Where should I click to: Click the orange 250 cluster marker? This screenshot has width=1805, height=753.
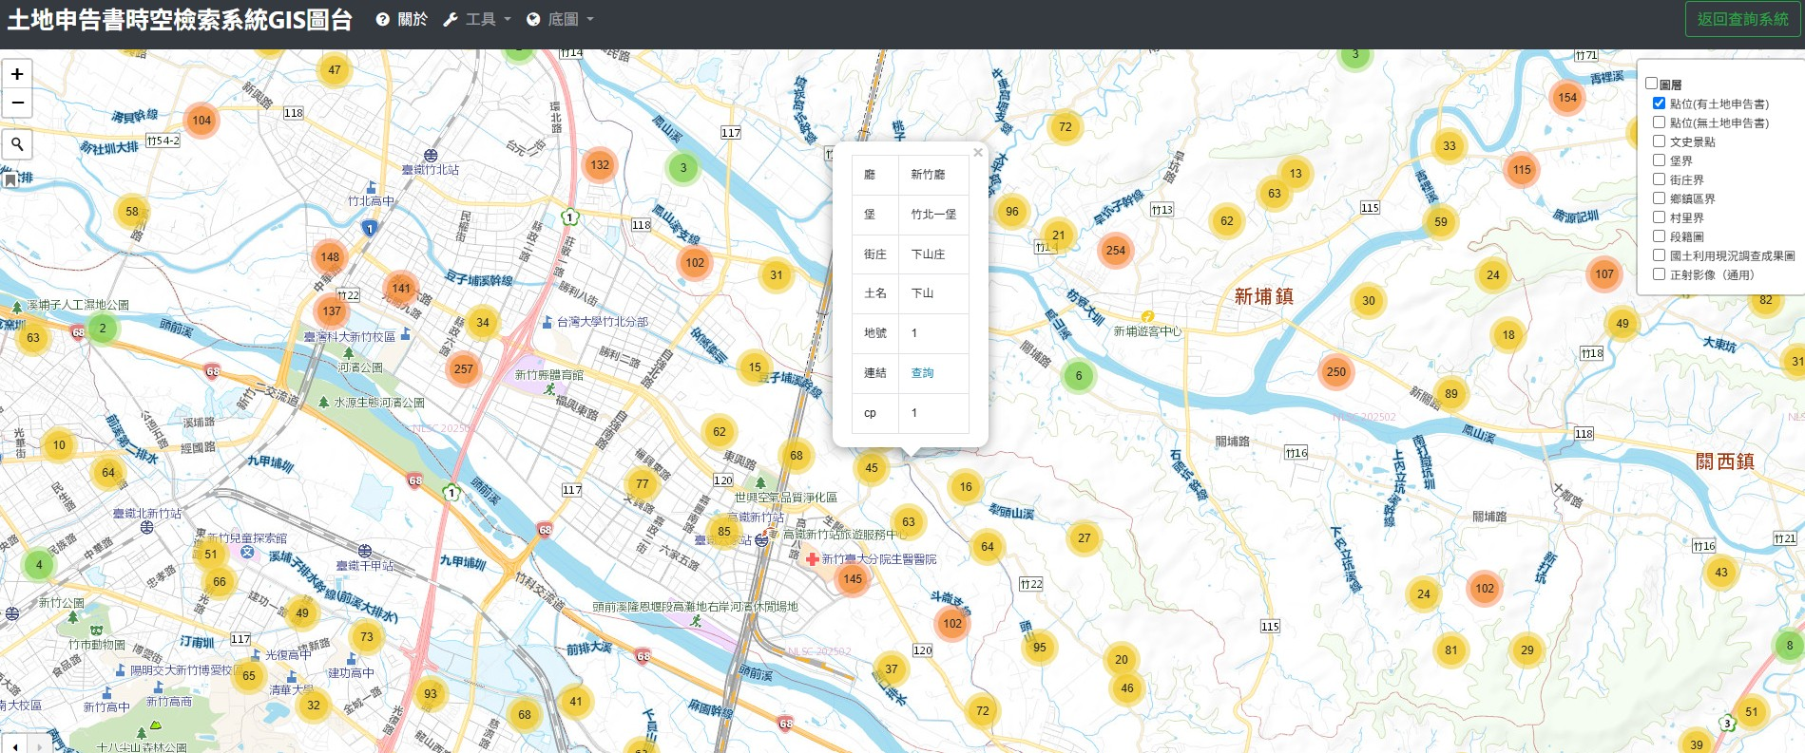[x=1335, y=372]
